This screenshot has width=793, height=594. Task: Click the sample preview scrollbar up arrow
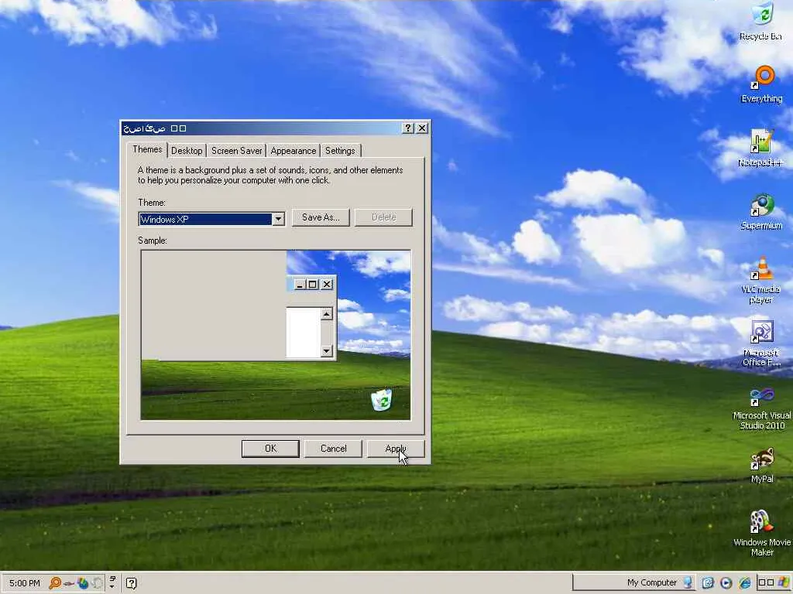(x=327, y=314)
